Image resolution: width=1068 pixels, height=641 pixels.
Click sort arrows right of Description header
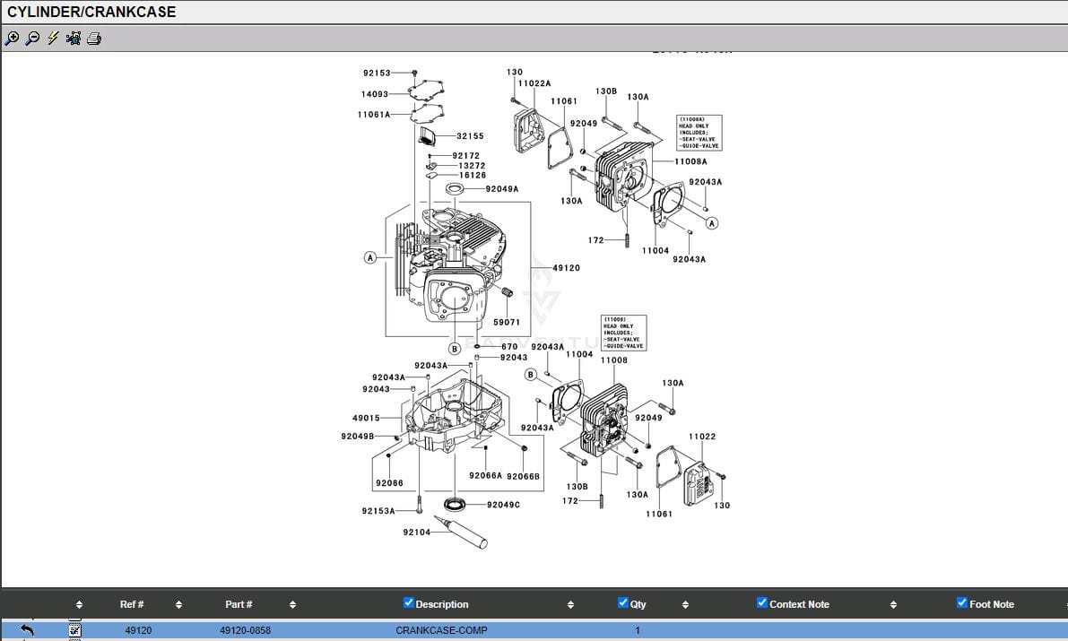pyautogui.click(x=570, y=604)
